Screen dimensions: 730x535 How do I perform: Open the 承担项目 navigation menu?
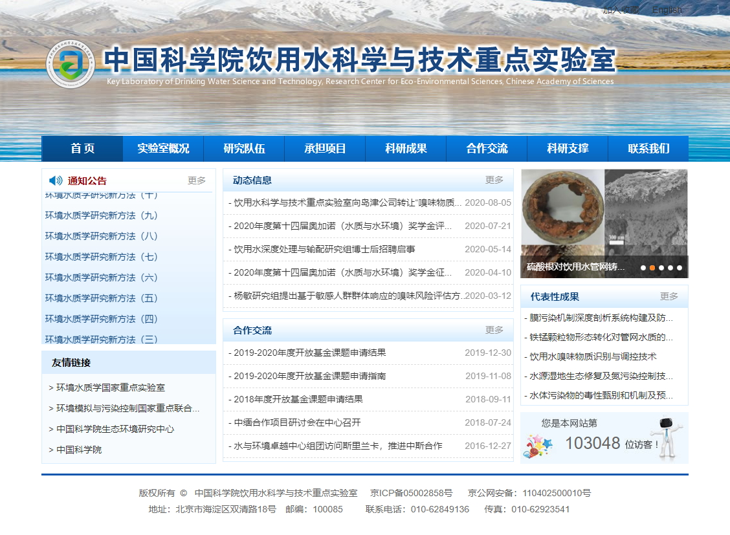tap(325, 148)
